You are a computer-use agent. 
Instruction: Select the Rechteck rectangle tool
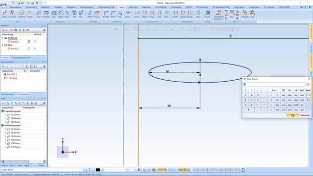(46, 14)
